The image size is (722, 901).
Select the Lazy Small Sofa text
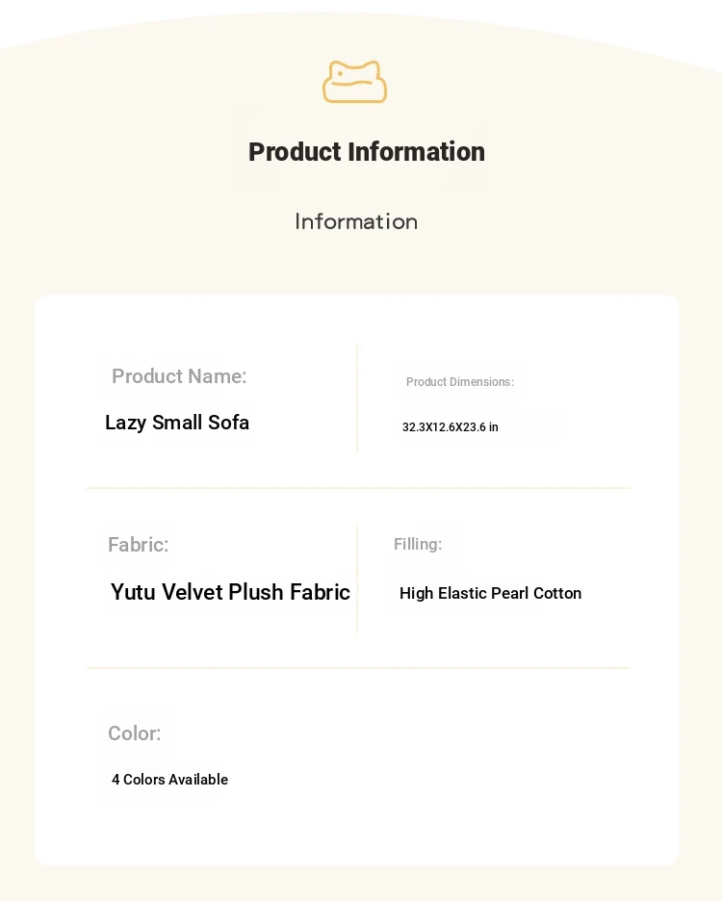tap(177, 423)
